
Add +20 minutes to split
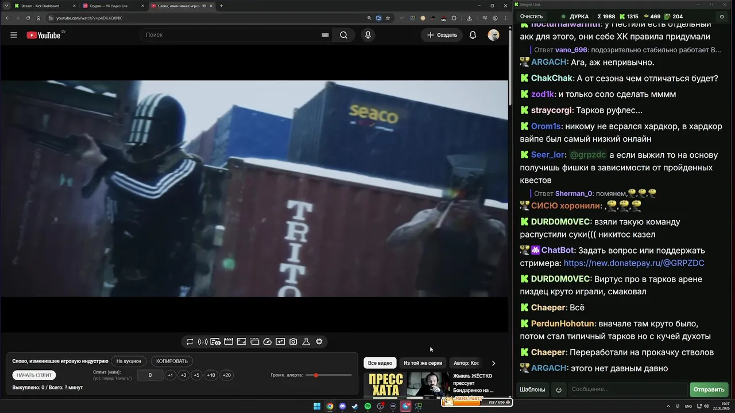[x=227, y=375]
